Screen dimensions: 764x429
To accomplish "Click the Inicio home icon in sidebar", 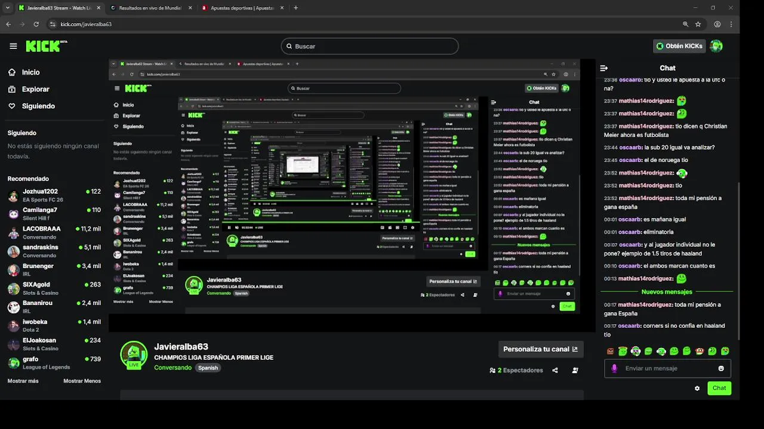I will (x=12, y=72).
